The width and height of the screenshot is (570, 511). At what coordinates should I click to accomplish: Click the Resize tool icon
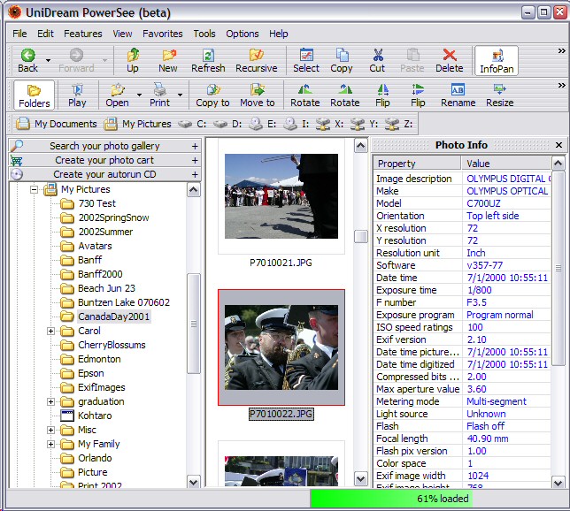point(499,90)
